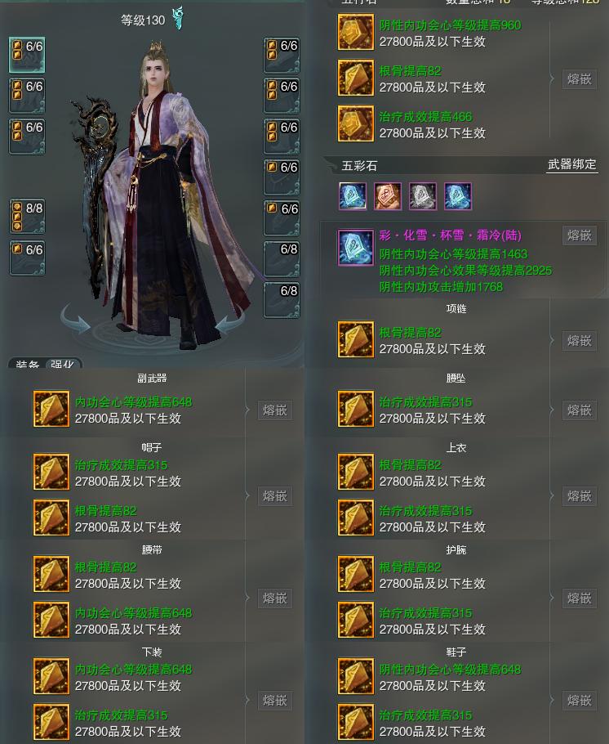Open the 武器绑定 link
The image size is (609, 744).
point(572,164)
